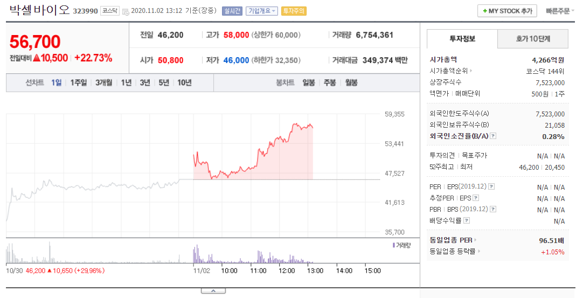Click the 시가총액 value 4,266억원
This screenshot has width=583, height=298.
pos(548,60)
